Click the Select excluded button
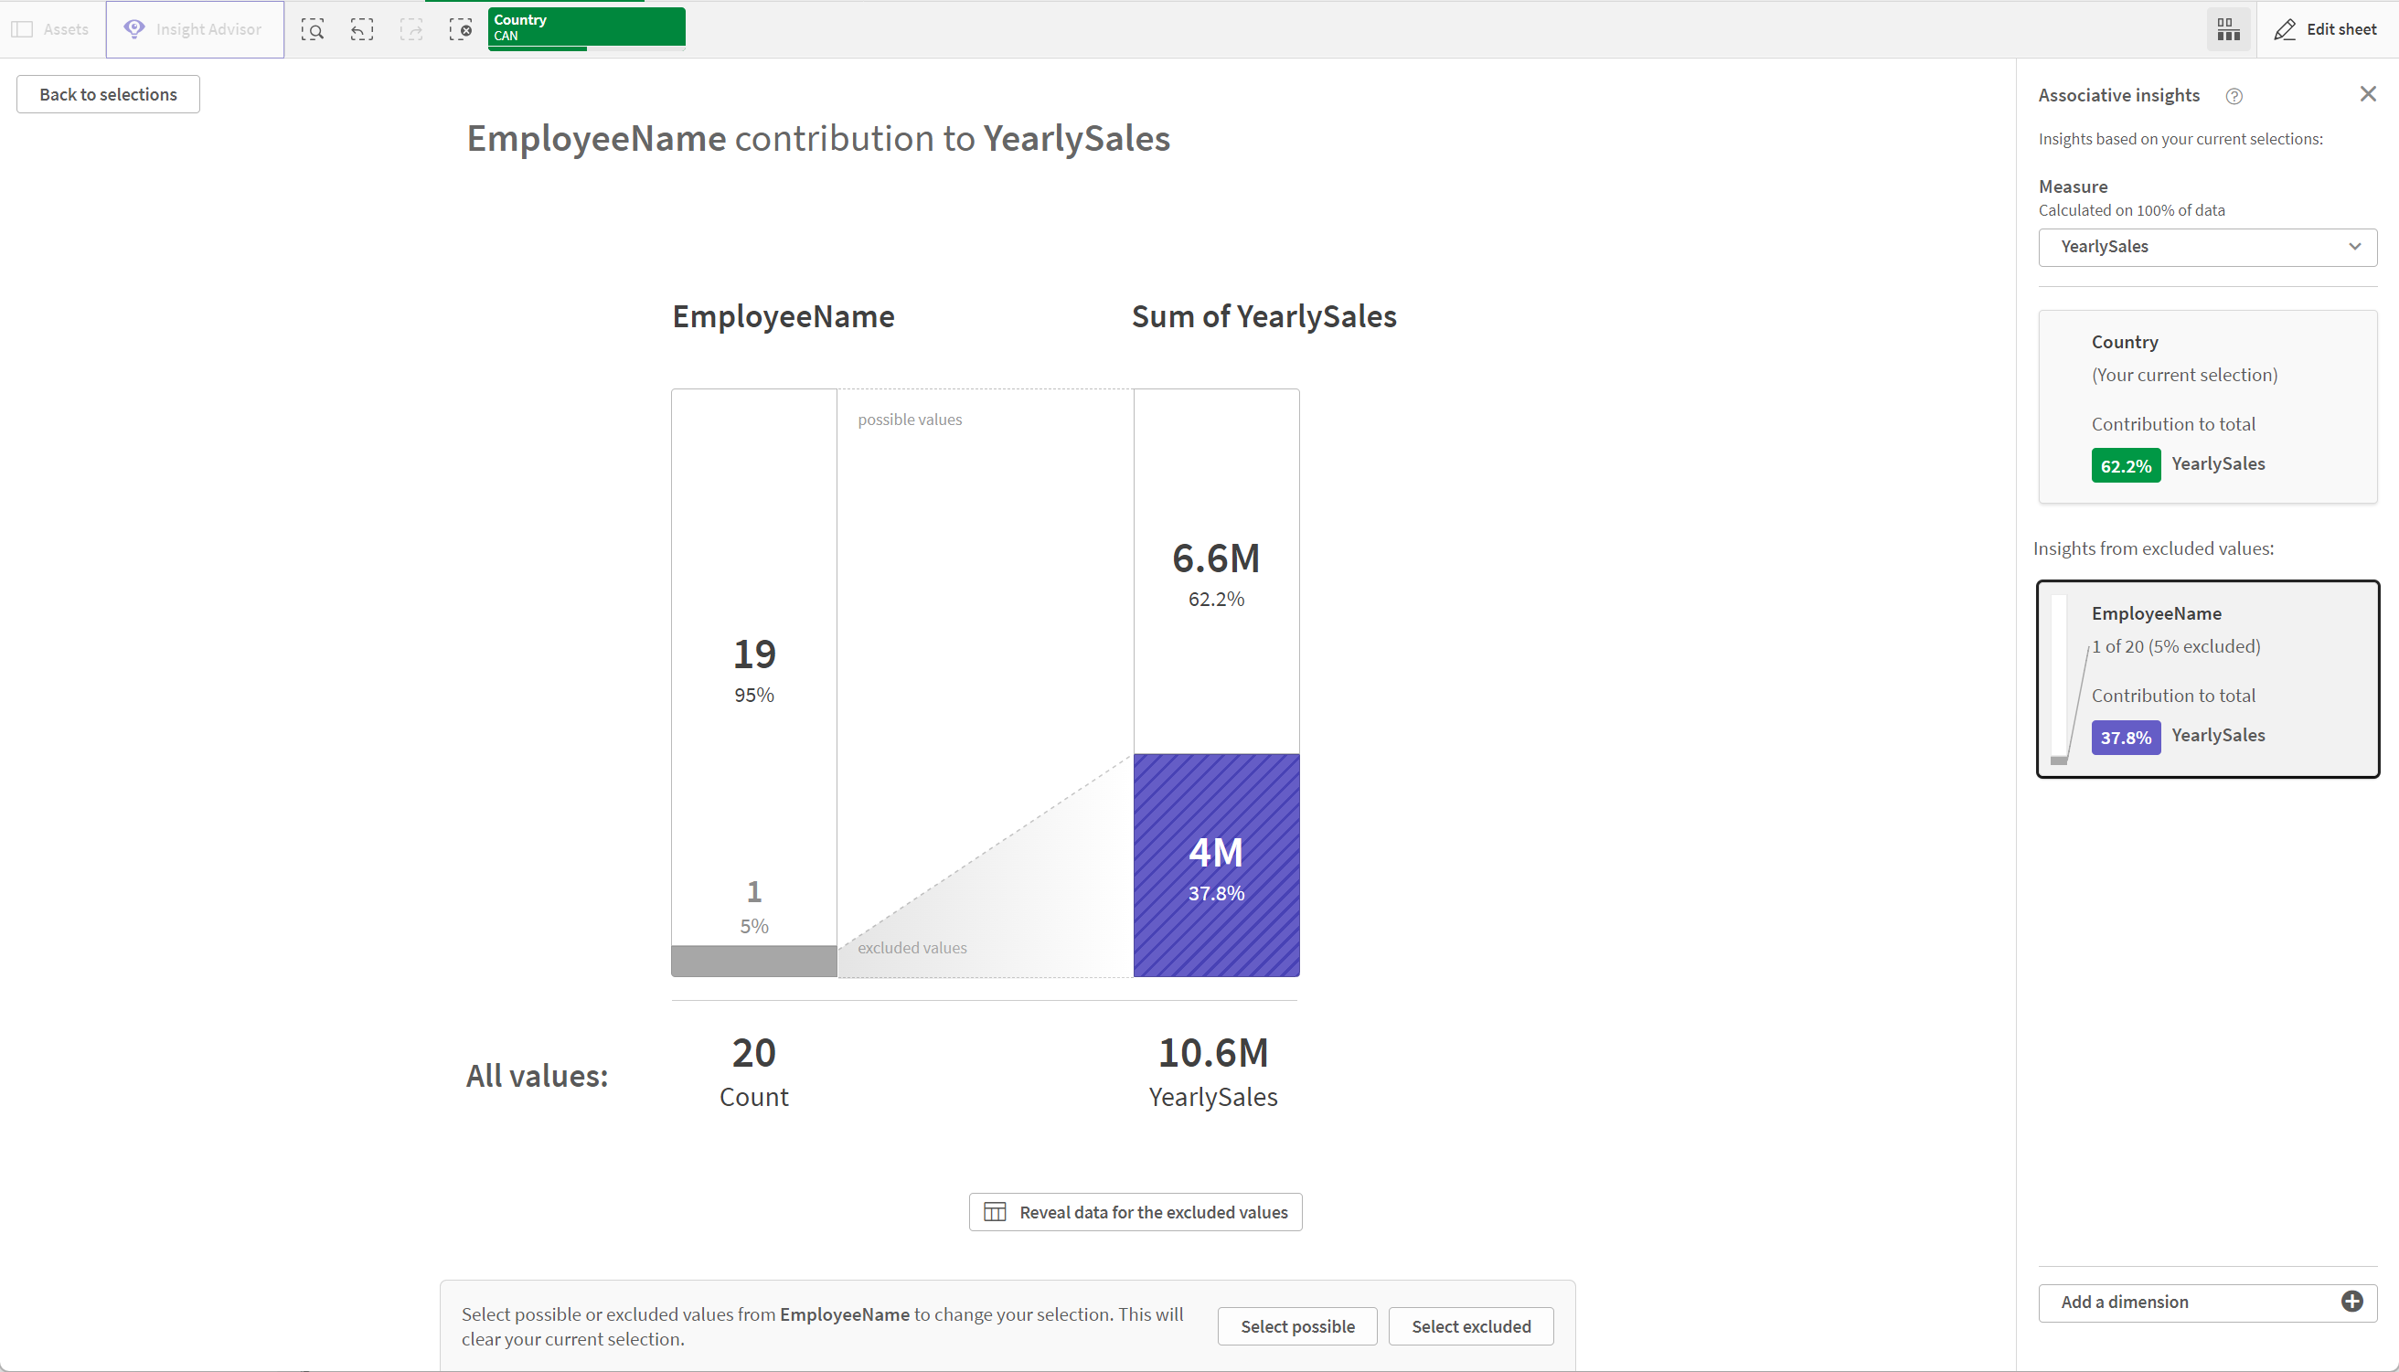 (1471, 1326)
